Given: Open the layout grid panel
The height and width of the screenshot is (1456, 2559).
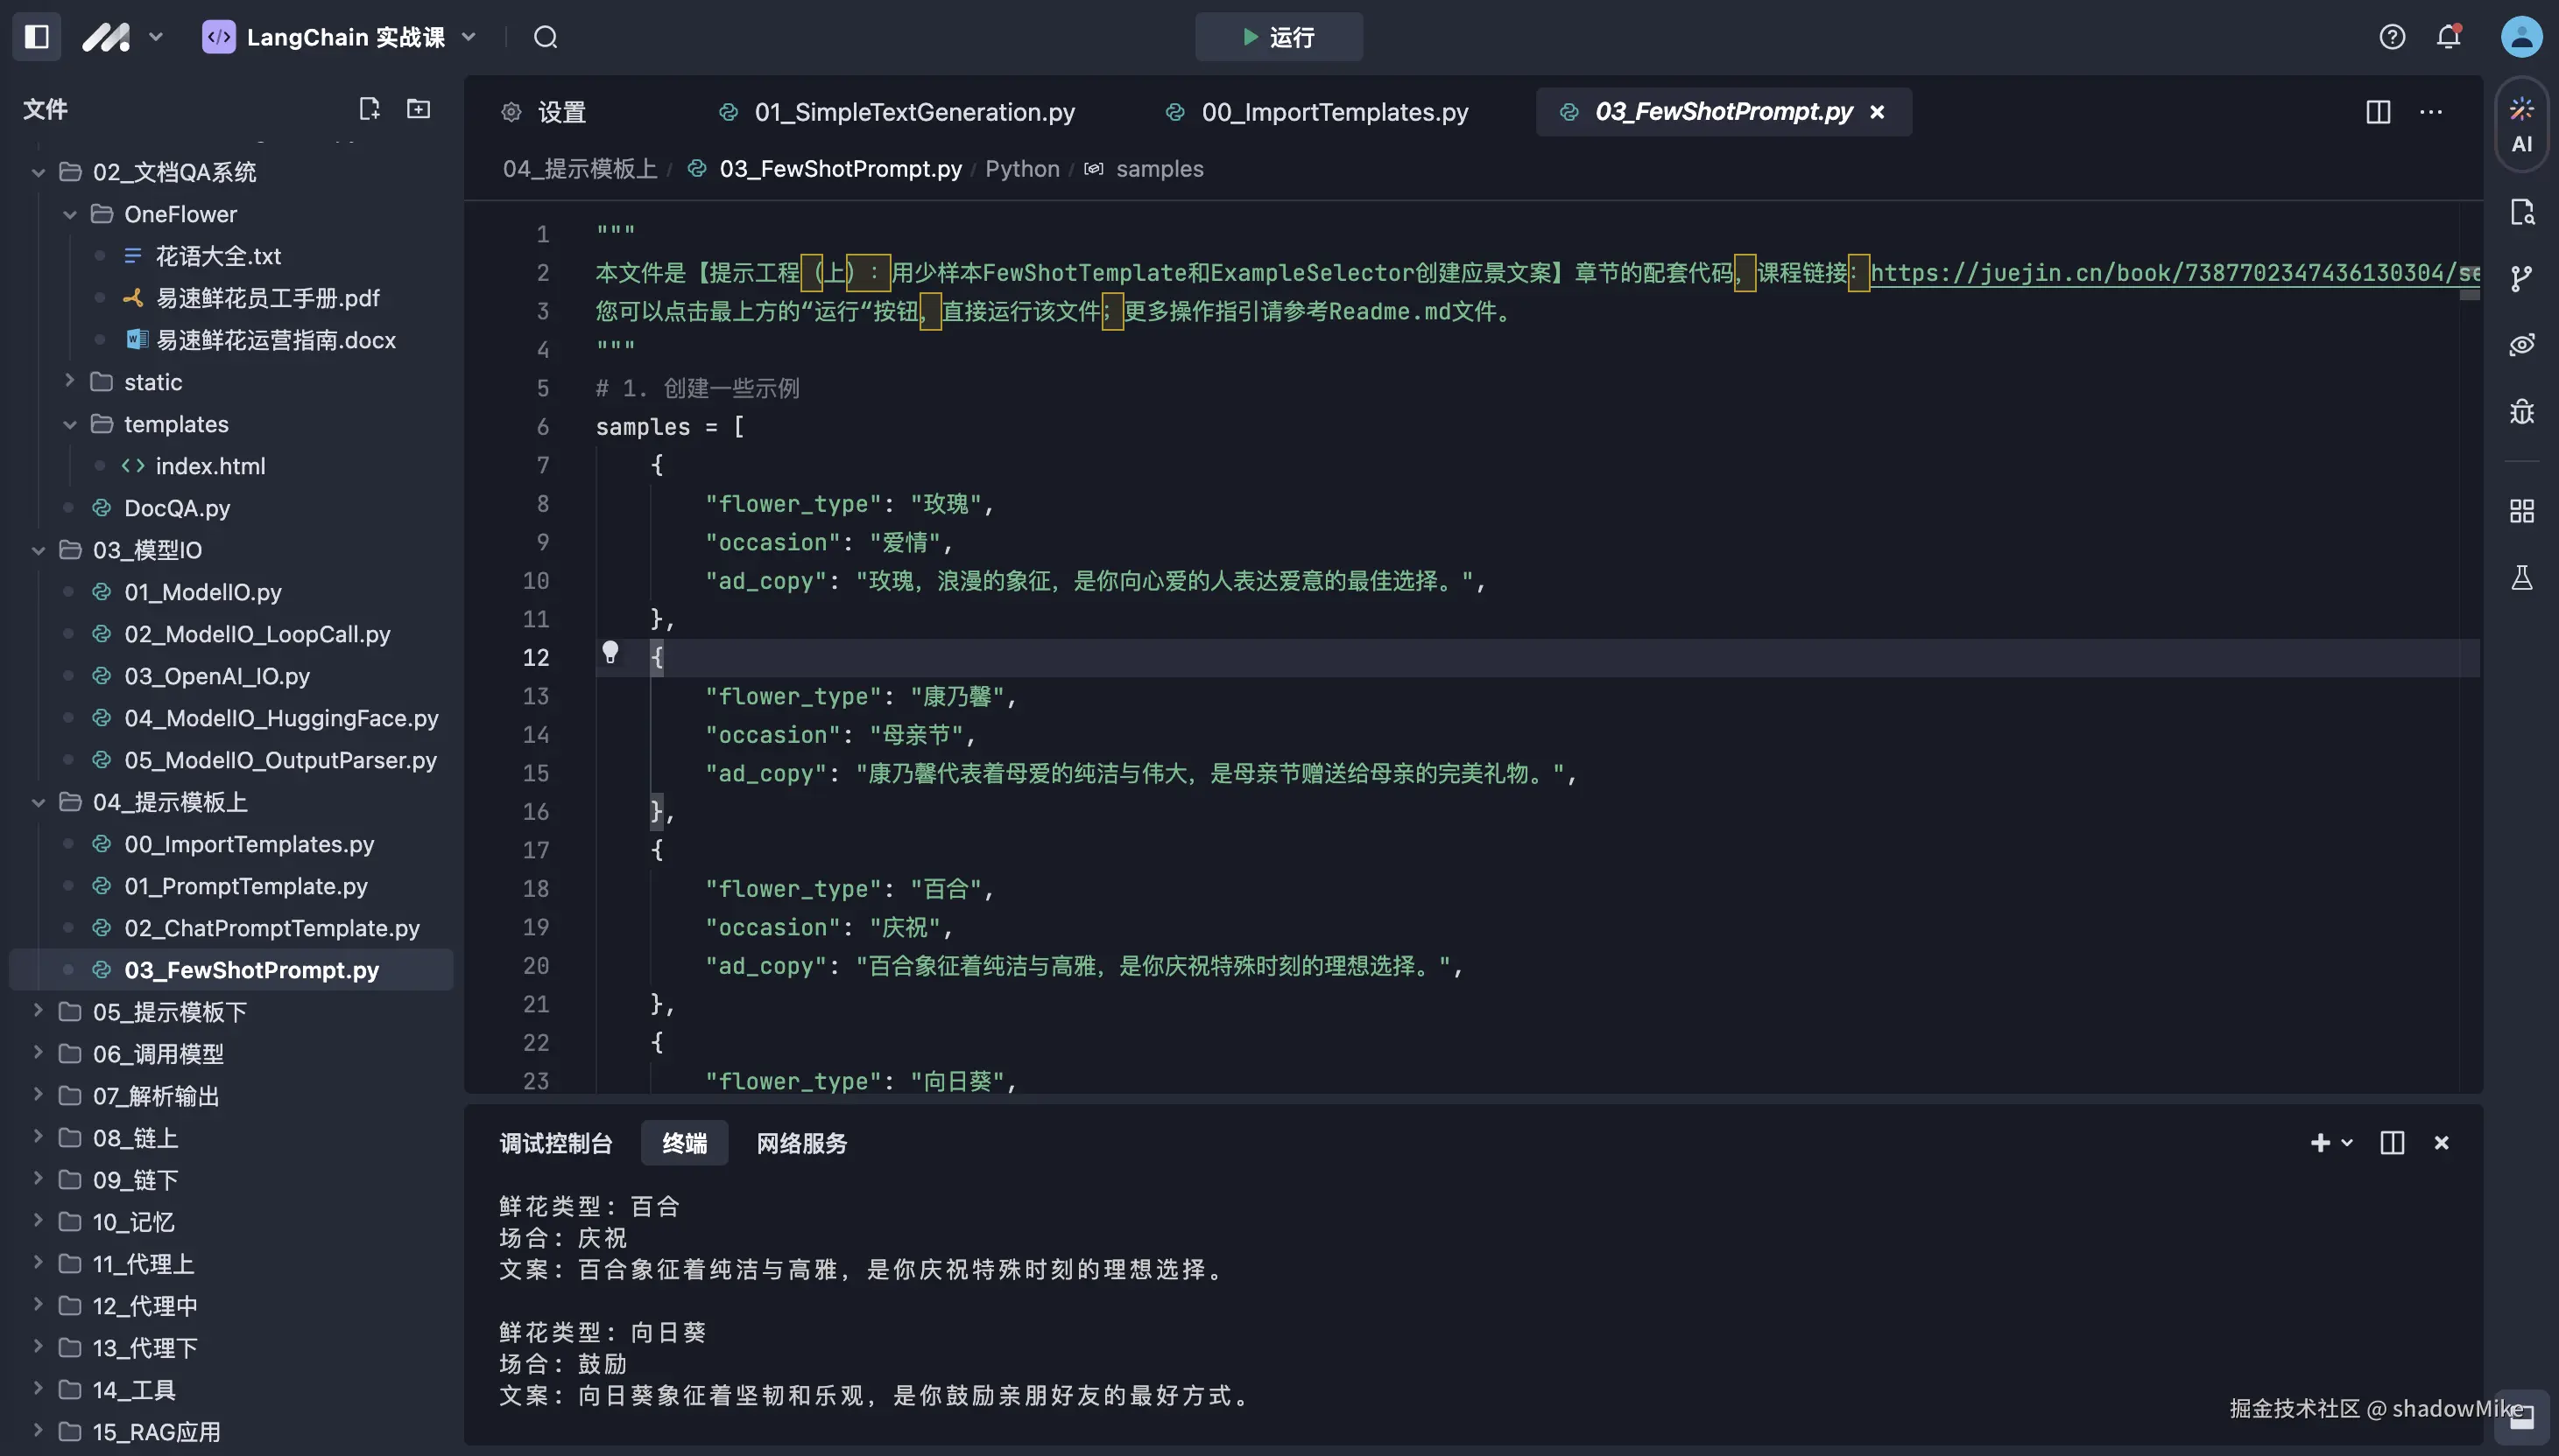Looking at the screenshot, I should [2523, 509].
